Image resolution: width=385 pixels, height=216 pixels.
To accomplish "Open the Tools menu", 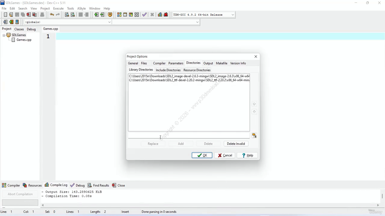I will pyautogui.click(x=70, y=8).
